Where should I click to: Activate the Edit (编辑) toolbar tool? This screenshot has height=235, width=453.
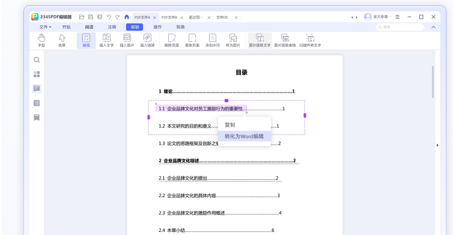86,40
